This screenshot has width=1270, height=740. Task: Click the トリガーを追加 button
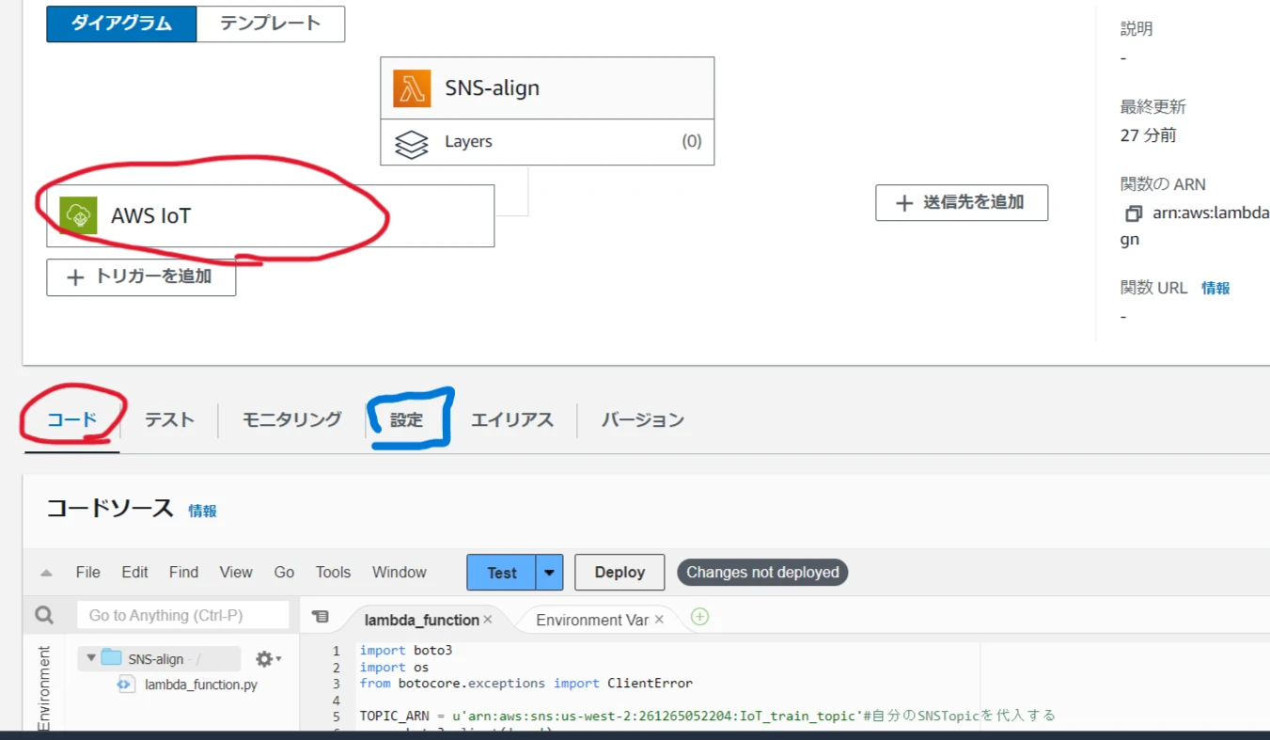point(141,277)
